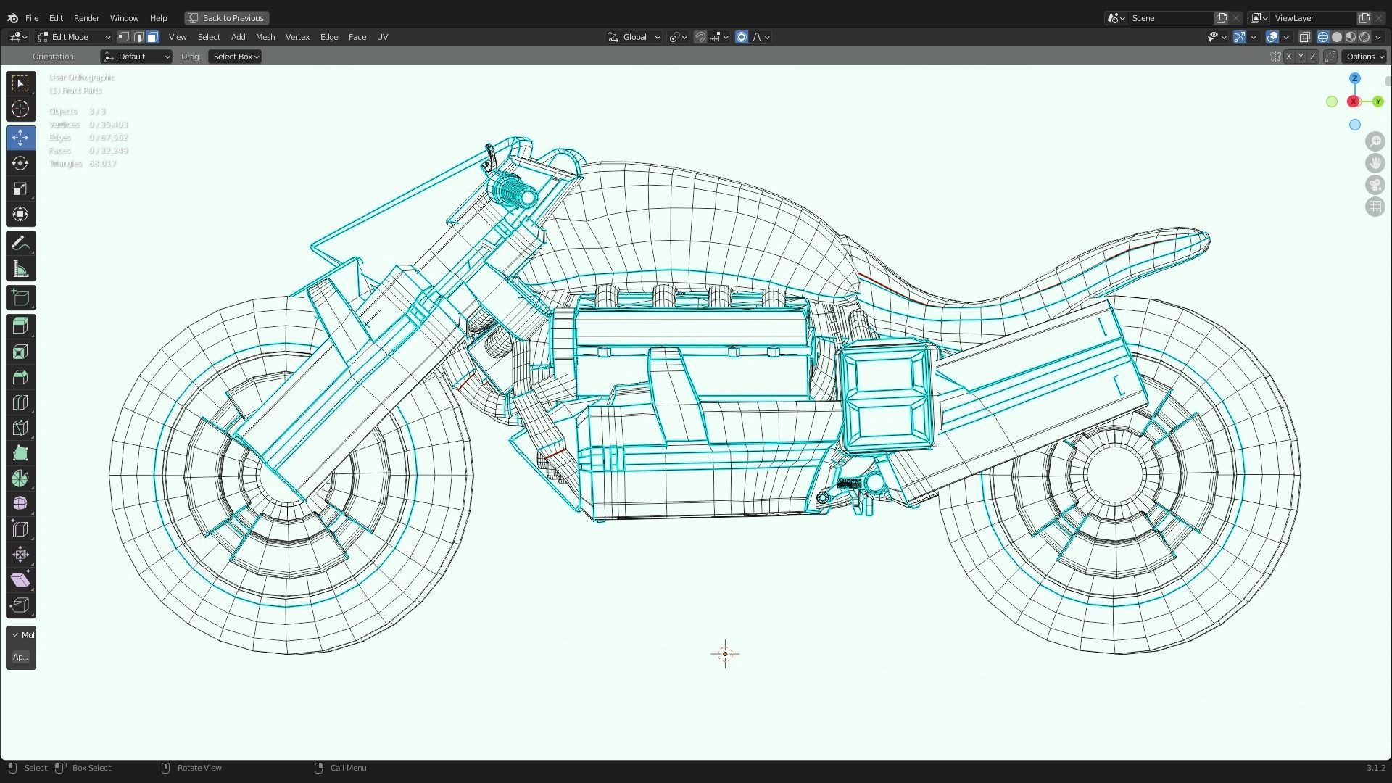Screen dimensions: 1392x783
Task: Click Back to Previous button
Action: [x=226, y=18]
